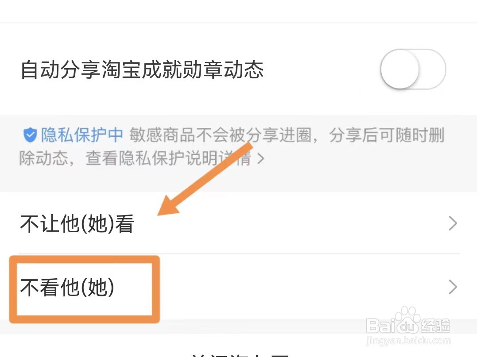Image resolution: width=477 pixels, height=357 pixels.
Task: Tap the 自动分享淘宝成就勋章动态 label
Action: (x=142, y=69)
